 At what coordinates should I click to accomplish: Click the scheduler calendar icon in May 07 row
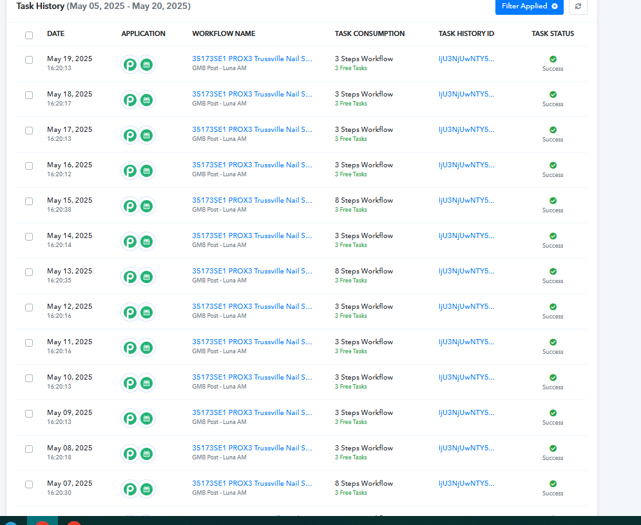pyautogui.click(x=146, y=489)
